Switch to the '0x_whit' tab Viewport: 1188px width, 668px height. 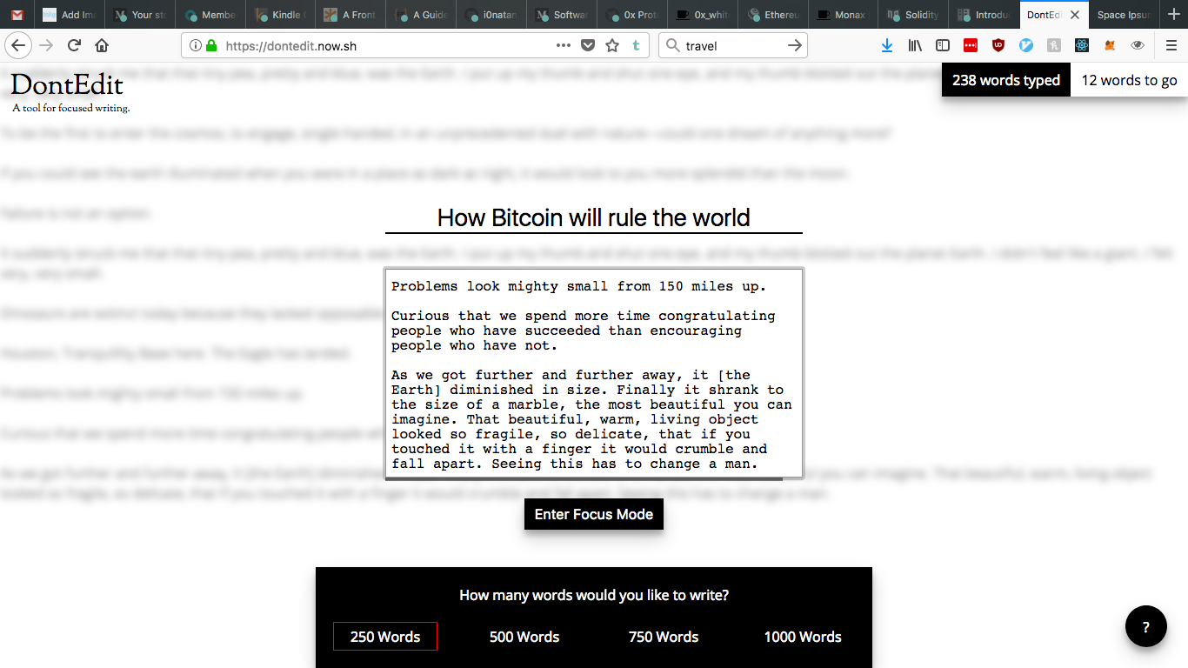tap(704, 15)
